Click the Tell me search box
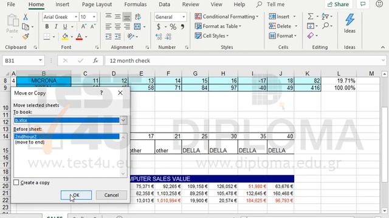 point(271,4)
